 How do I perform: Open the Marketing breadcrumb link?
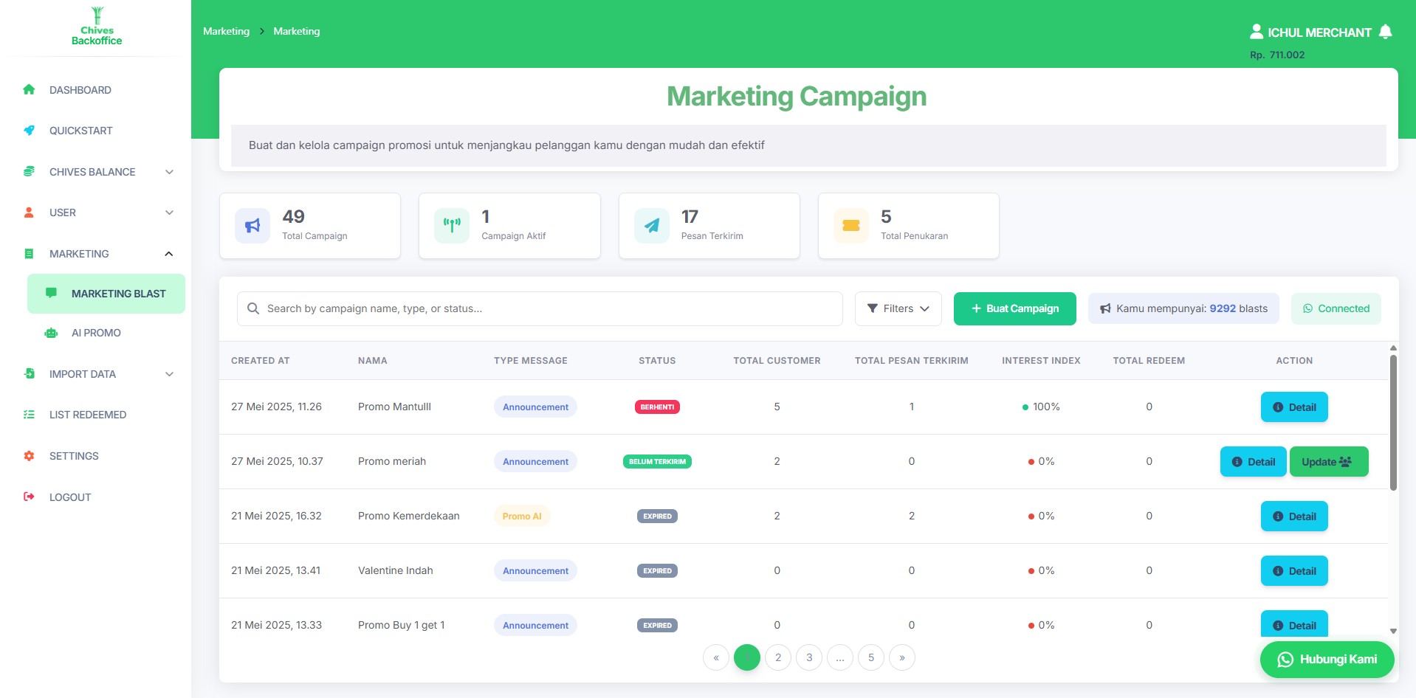click(226, 31)
